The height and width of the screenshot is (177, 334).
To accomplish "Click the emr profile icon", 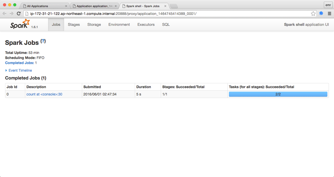I will coord(328,5).
